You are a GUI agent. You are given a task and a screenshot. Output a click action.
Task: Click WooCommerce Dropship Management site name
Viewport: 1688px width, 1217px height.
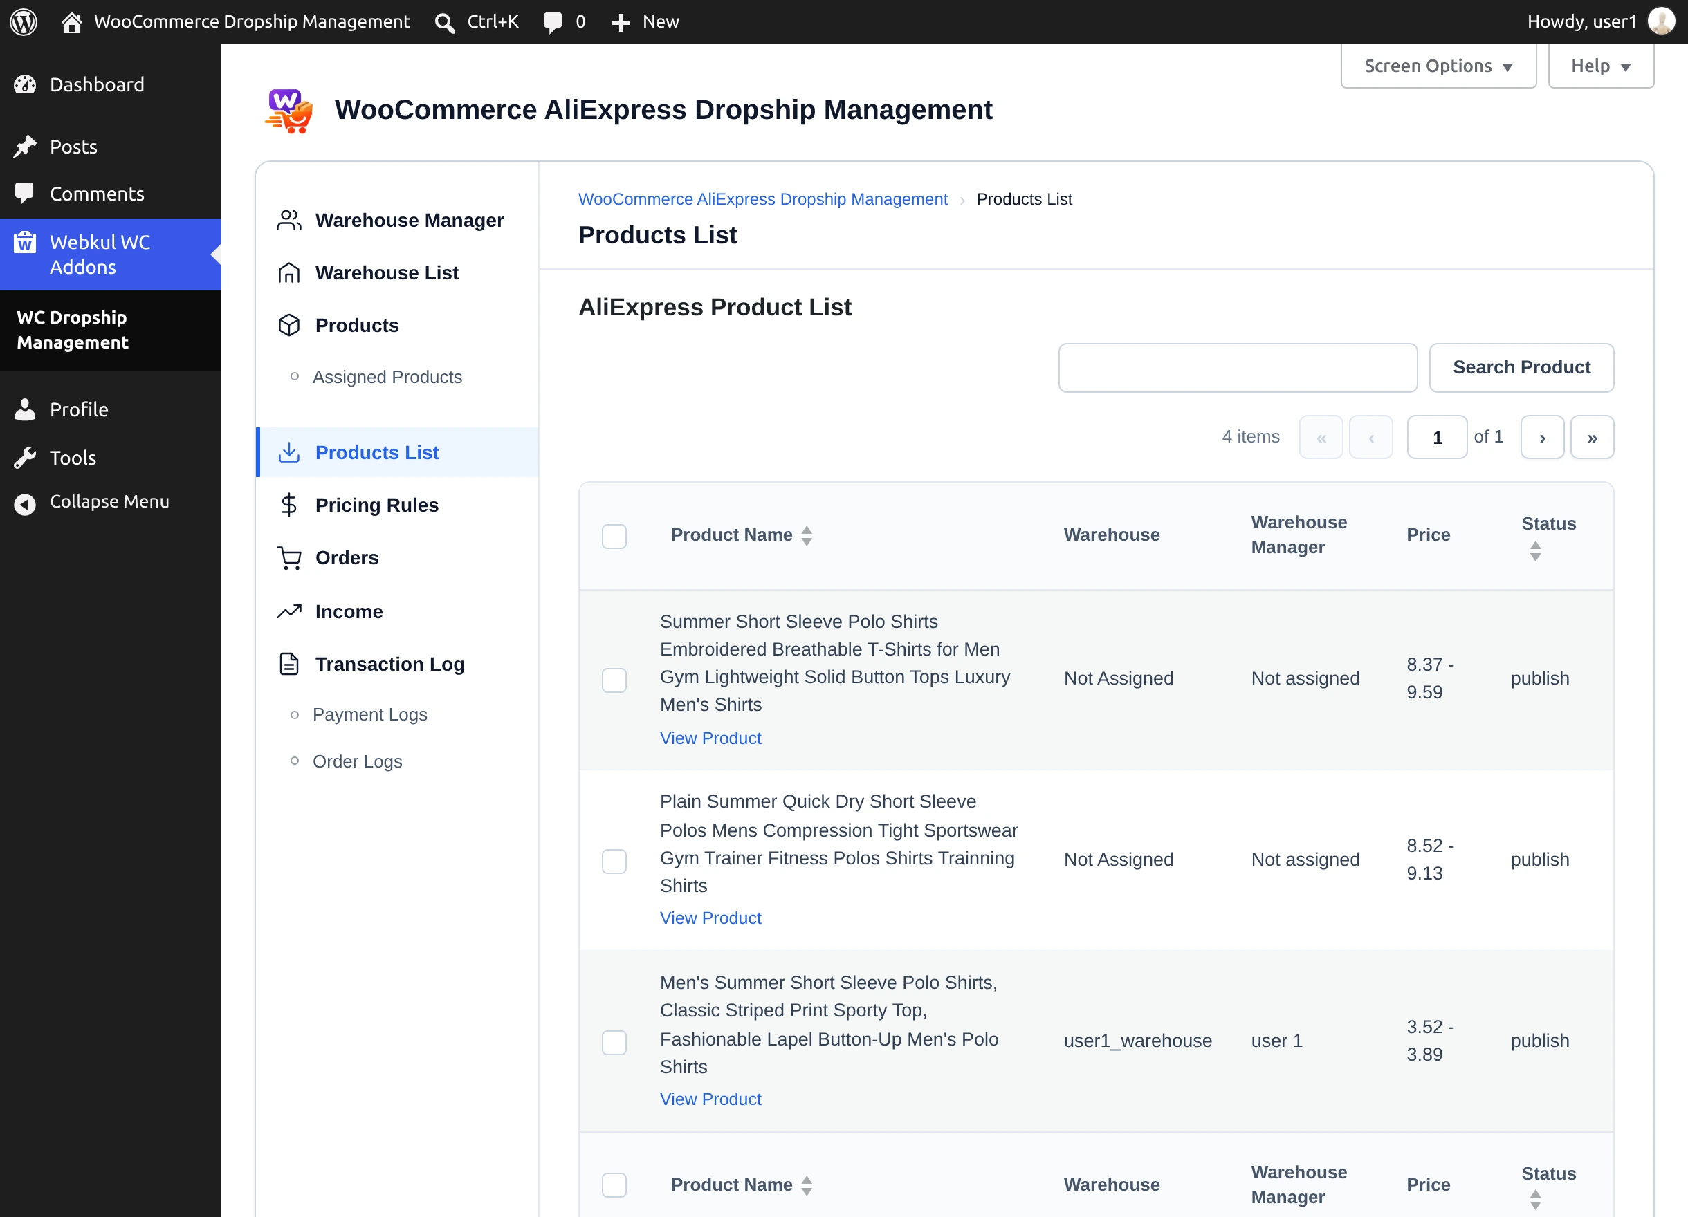(253, 21)
